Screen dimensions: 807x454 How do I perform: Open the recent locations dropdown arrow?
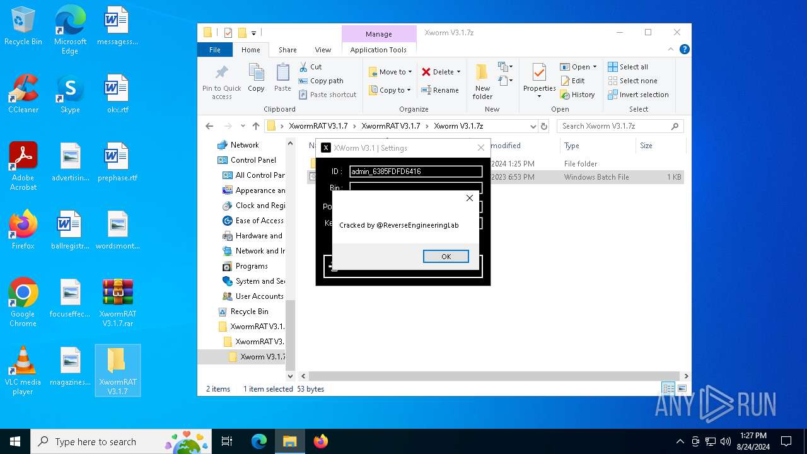coord(243,126)
